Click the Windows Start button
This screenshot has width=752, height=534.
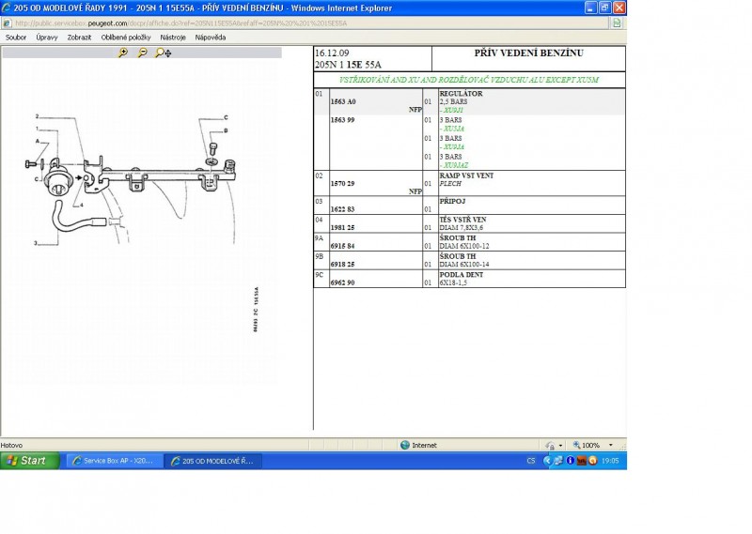pos(27,461)
